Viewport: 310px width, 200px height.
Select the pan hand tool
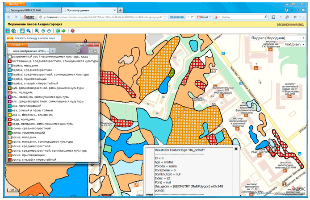[x=21, y=31]
